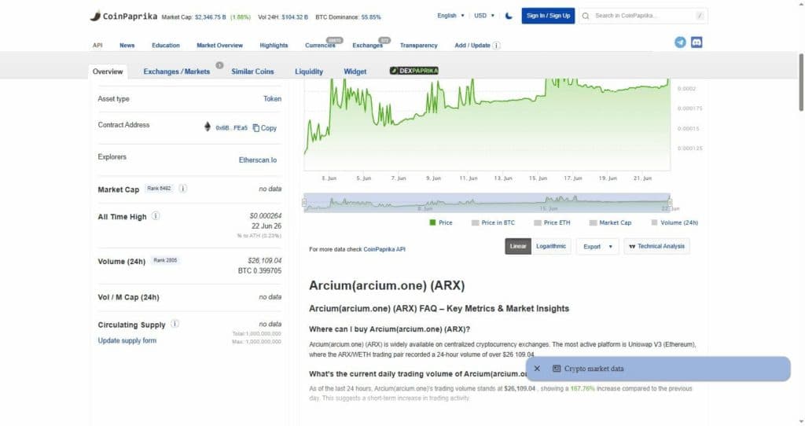Open the CoinPaprika API link

click(x=384, y=249)
